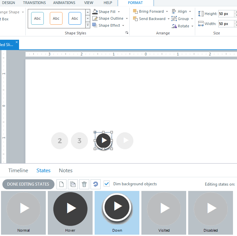Screen dimensions: 237x236
Task: Click the Height input field
Action: coord(226,14)
